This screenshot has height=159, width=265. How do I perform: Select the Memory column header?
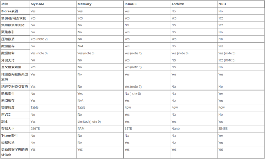pyautogui.click(x=84, y=4)
